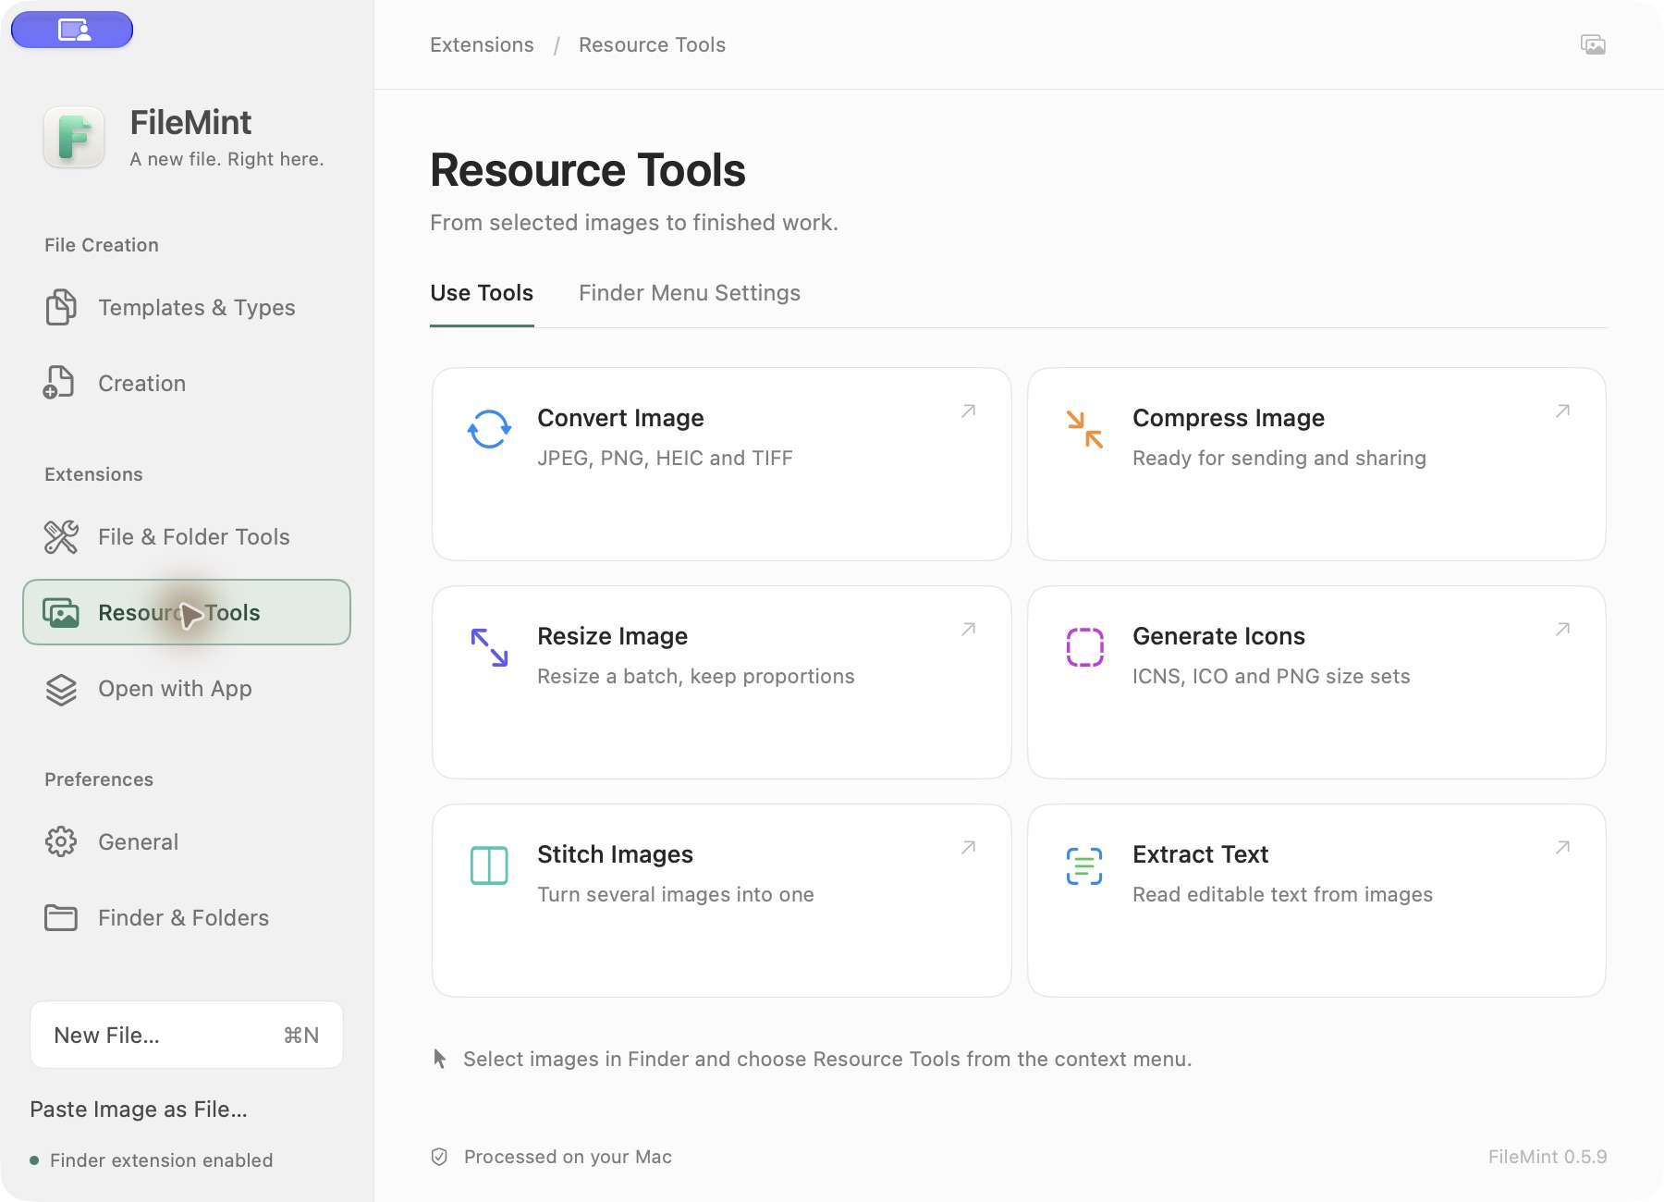Open Templates & Types in sidebar

coord(187,307)
